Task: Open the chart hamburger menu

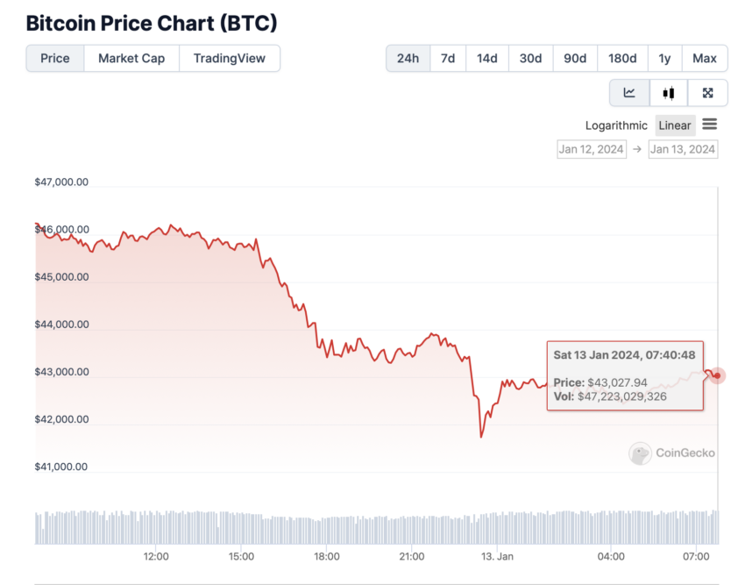Action: point(709,125)
